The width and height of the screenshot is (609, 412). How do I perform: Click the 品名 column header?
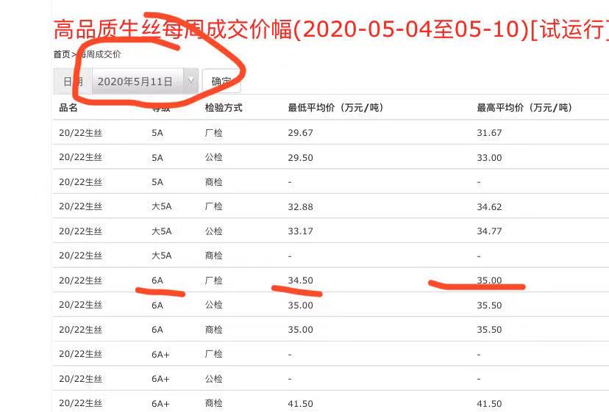pyautogui.click(x=68, y=108)
